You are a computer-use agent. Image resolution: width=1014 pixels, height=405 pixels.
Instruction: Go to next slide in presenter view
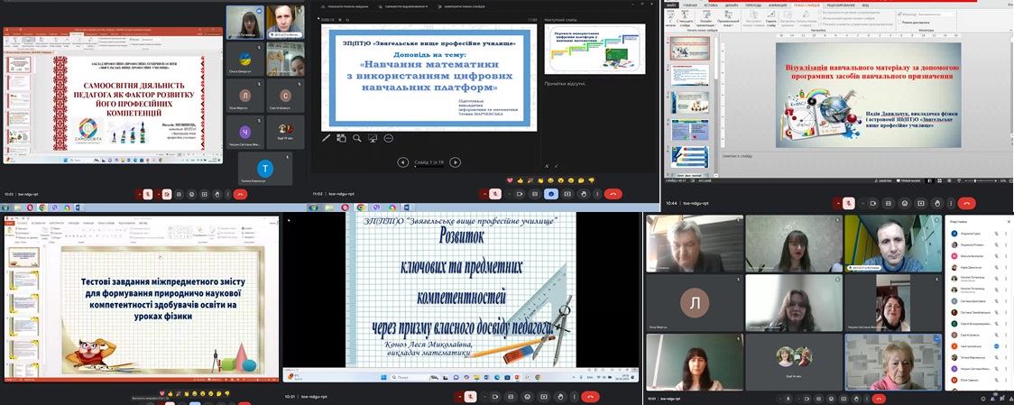455,162
